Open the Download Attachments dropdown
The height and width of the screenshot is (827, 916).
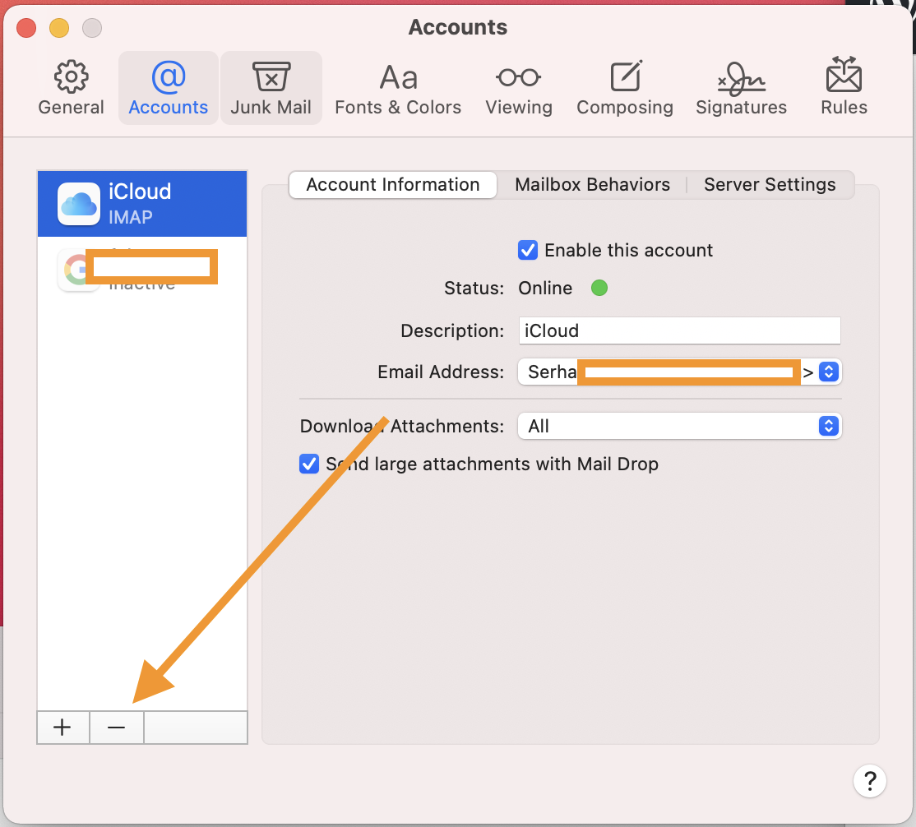pos(679,427)
